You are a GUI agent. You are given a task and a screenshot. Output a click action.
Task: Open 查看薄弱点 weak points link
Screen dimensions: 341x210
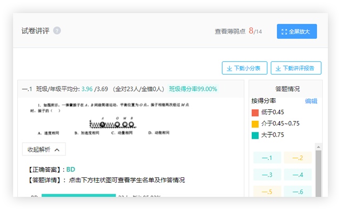point(230,31)
